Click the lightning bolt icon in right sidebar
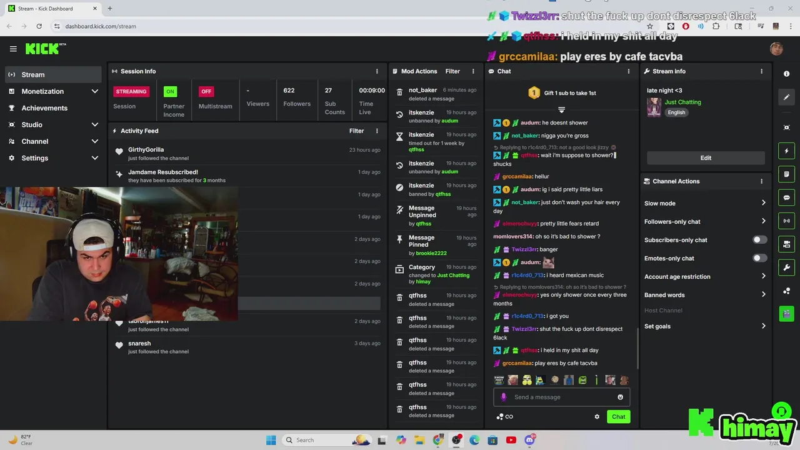Screen dimensions: 800x450 786,151
